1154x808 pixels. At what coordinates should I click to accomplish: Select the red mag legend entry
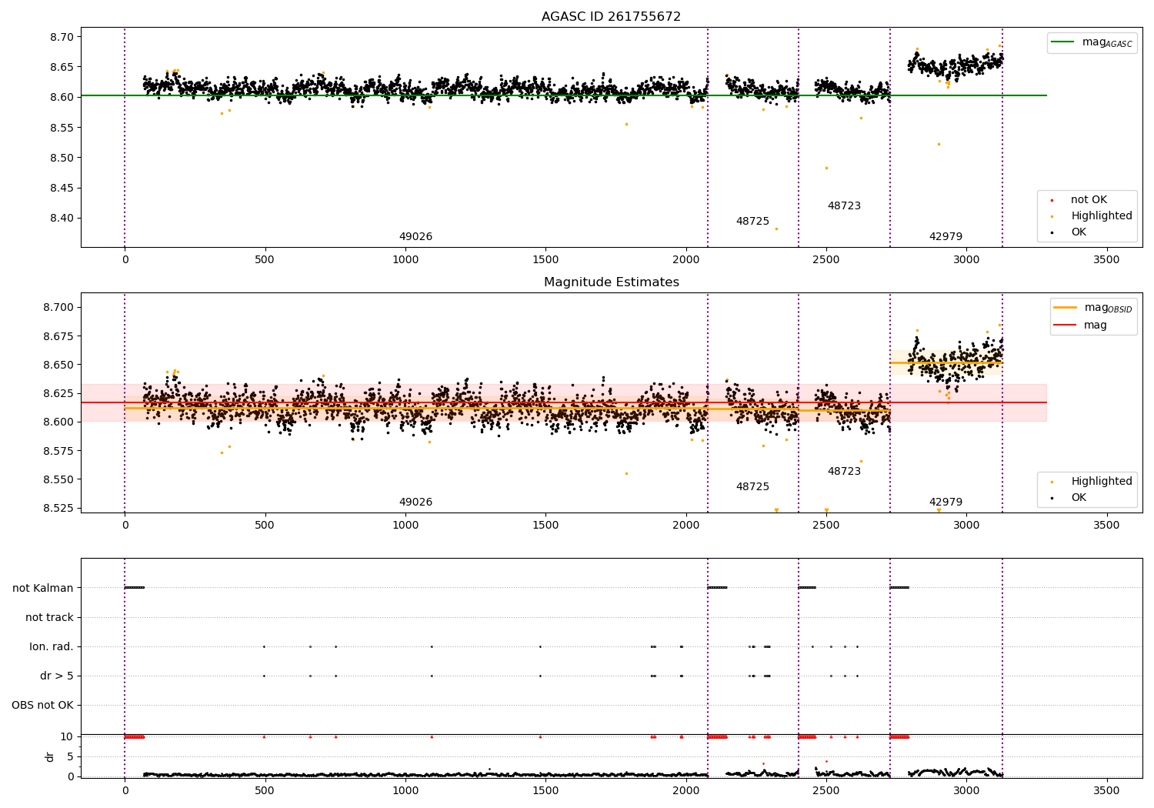1081,326
